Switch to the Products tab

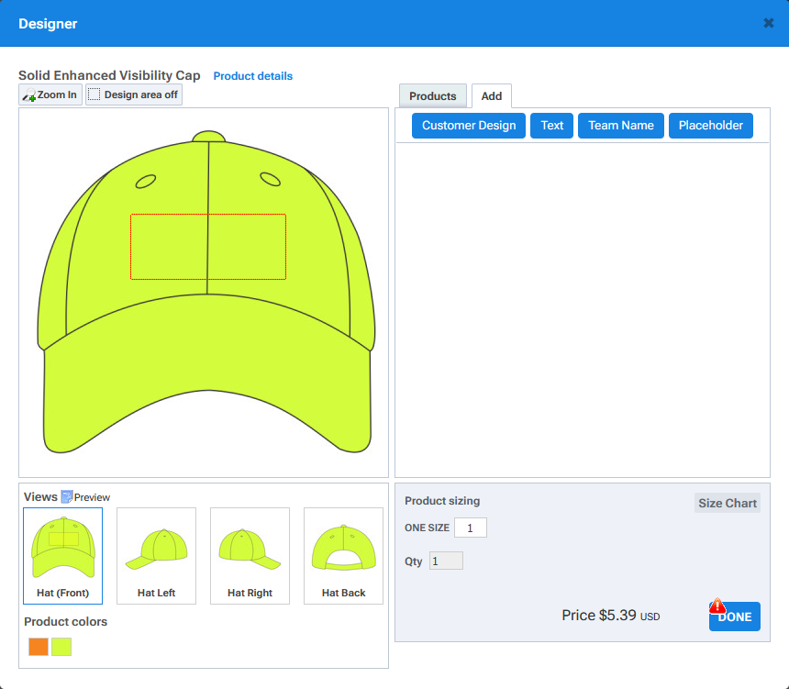(x=432, y=96)
